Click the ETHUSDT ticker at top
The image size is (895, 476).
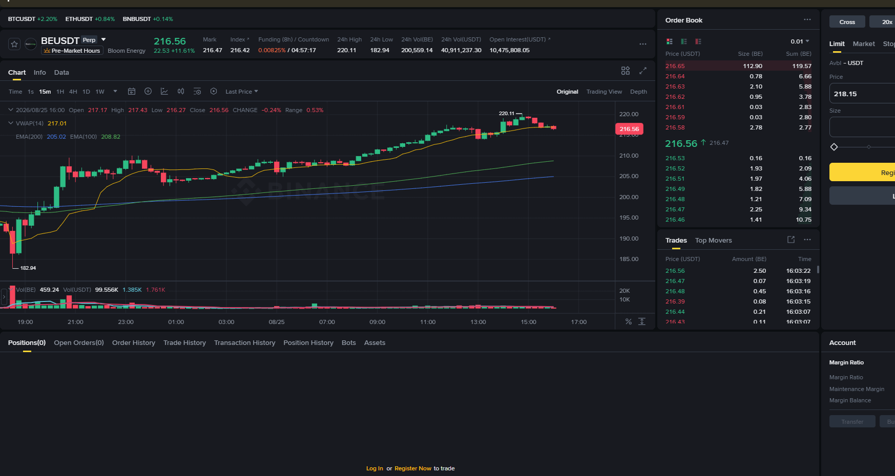click(x=90, y=19)
